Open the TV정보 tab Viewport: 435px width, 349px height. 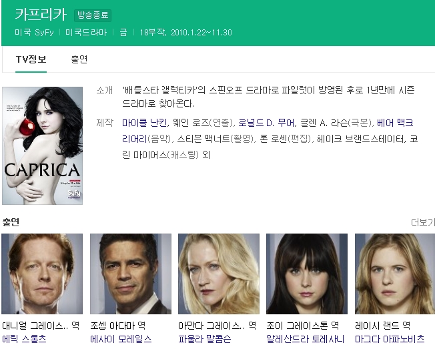click(31, 59)
